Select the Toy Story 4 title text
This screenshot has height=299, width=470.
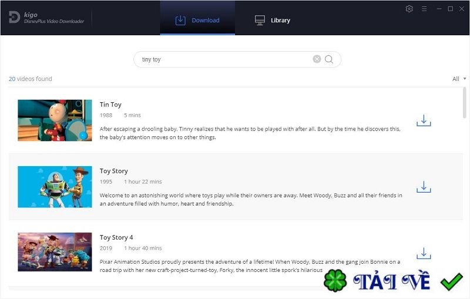[116, 237]
